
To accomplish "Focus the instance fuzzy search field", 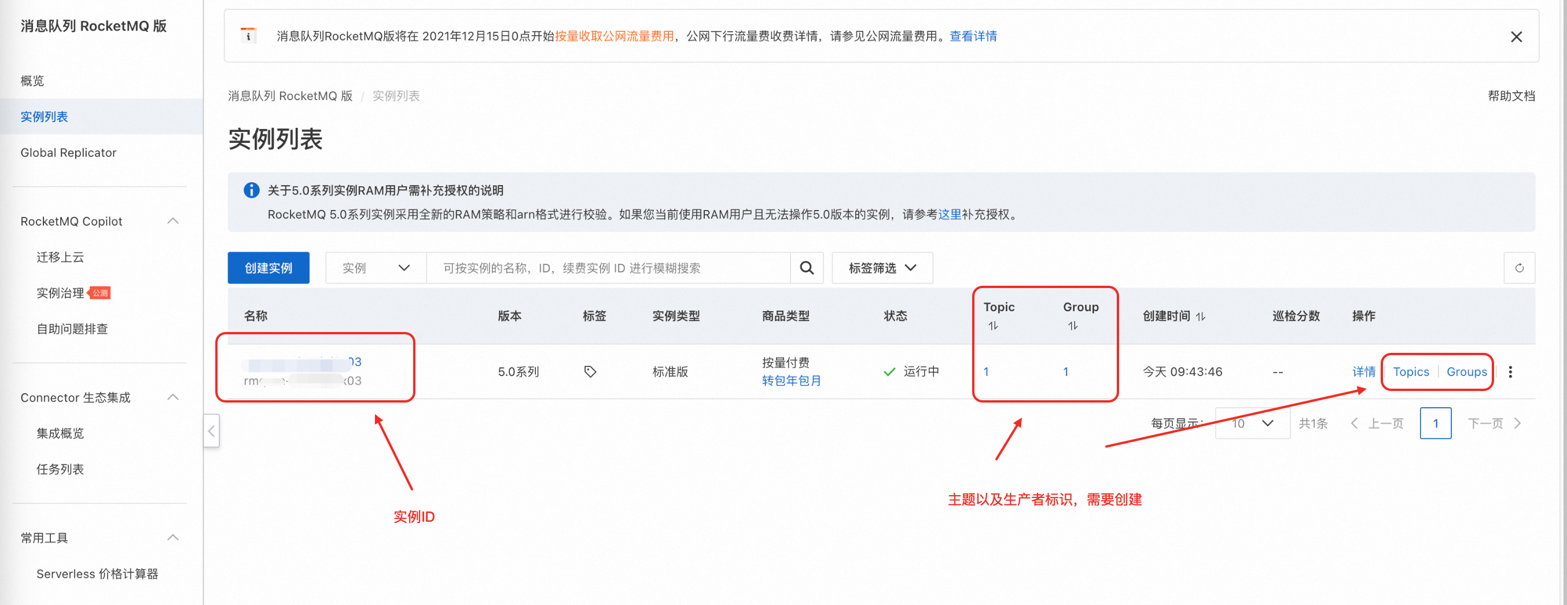I will coord(608,268).
